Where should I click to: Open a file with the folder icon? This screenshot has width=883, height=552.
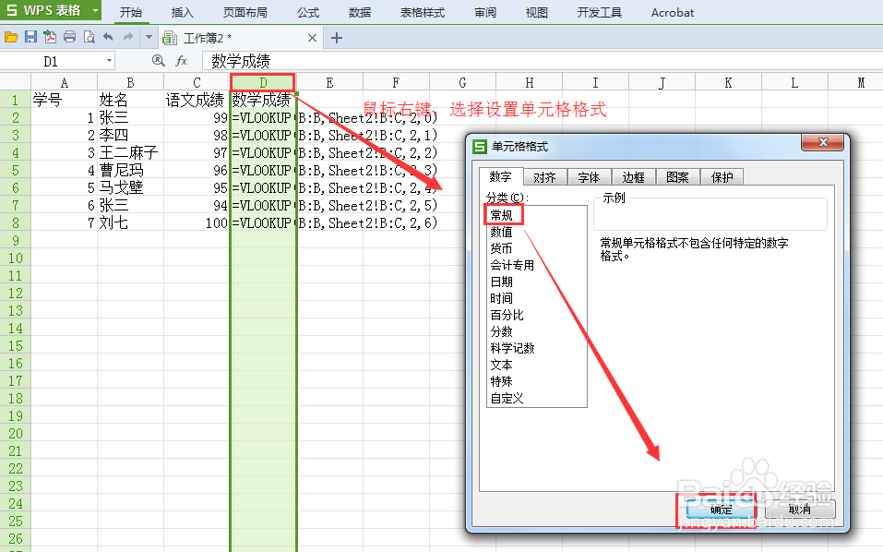11,36
